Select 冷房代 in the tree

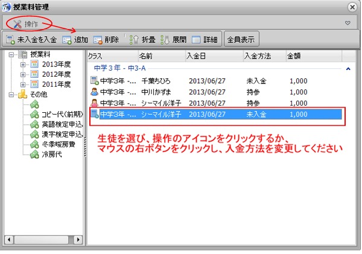coord(52,154)
